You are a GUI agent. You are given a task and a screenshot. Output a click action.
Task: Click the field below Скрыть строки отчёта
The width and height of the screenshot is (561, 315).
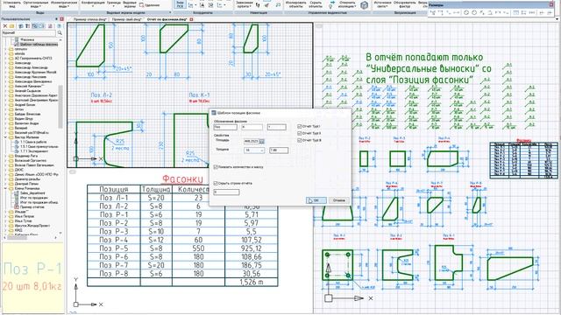coord(226,192)
